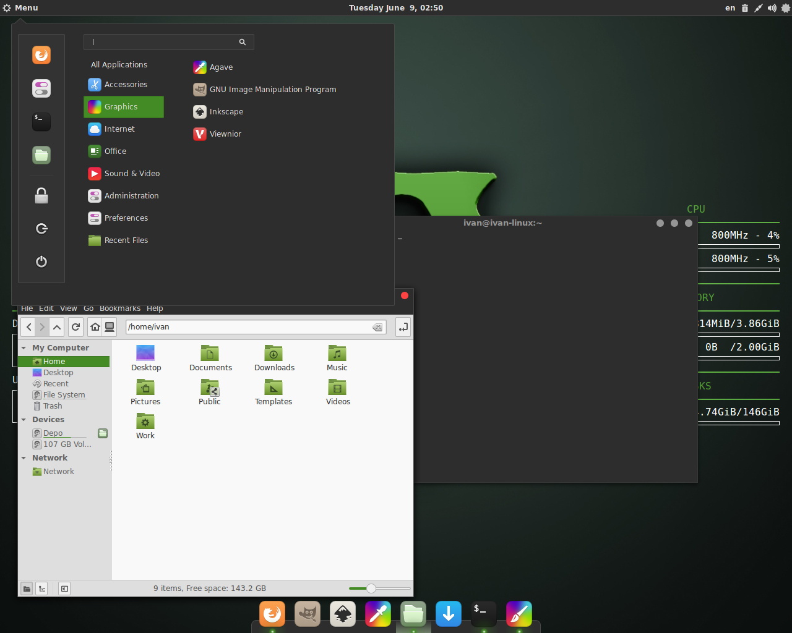The height and width of the screenshot is (633, 792).
Task: Open the en keyboard layout indicator
Action: [x=730, y=8]
